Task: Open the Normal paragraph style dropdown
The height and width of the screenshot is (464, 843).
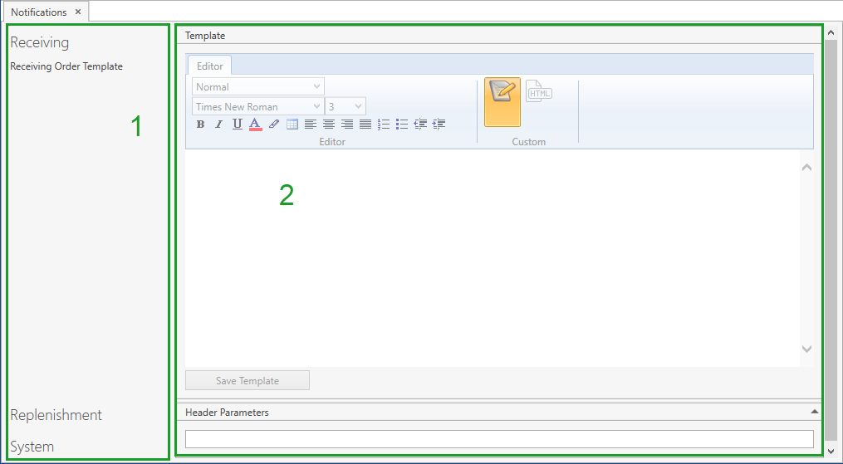Action: 258,87
